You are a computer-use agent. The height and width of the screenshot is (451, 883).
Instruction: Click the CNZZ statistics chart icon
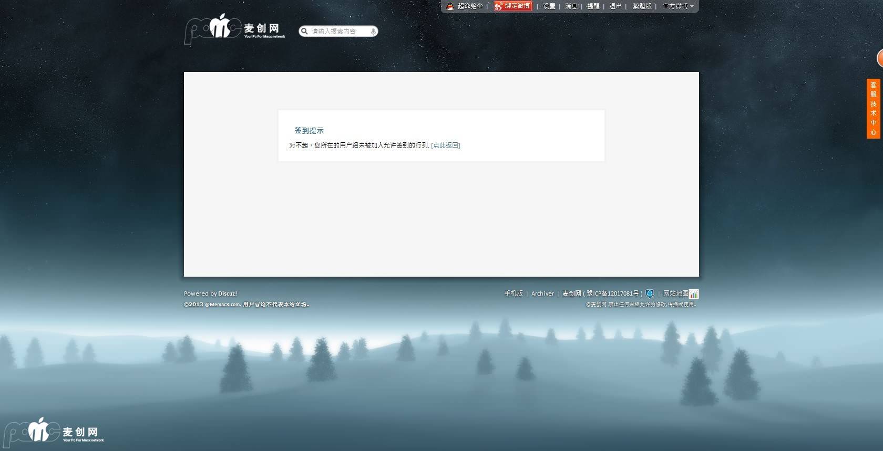pyautogui.click(x=694, y=293)
